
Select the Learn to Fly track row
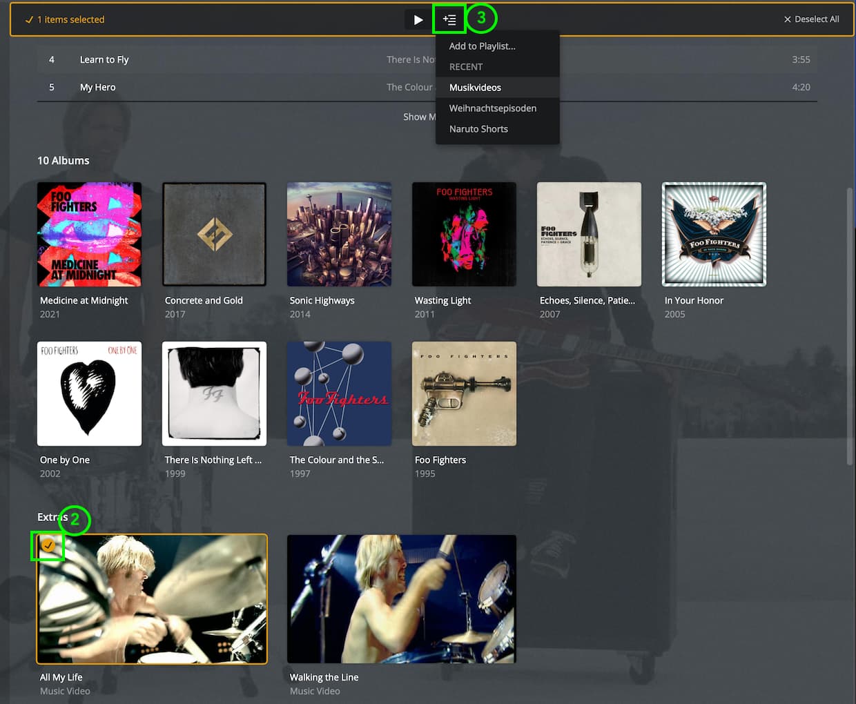click(x=427, y=60)
